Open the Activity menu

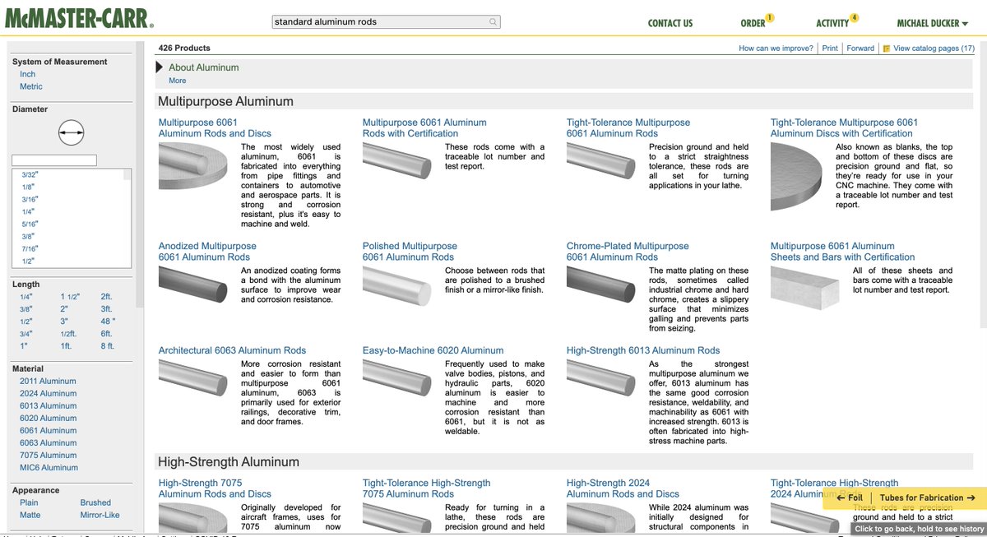(x=832, y=23)
